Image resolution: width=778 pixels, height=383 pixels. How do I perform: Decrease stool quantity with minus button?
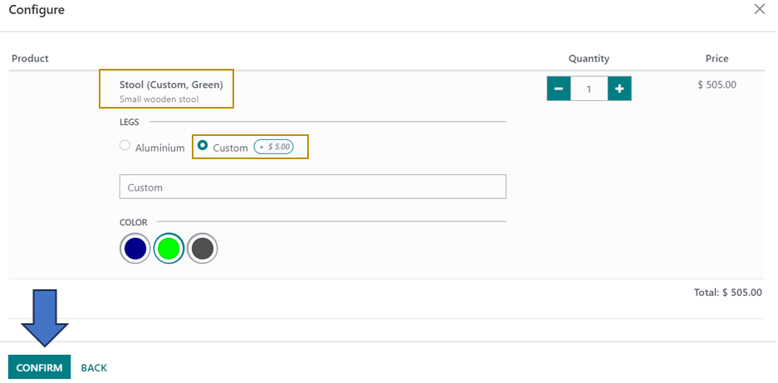pos(558,89)
